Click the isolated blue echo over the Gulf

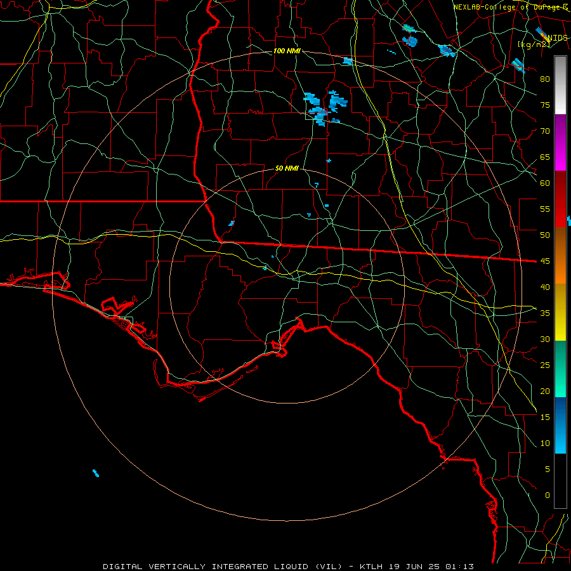(x=96, y=473)
